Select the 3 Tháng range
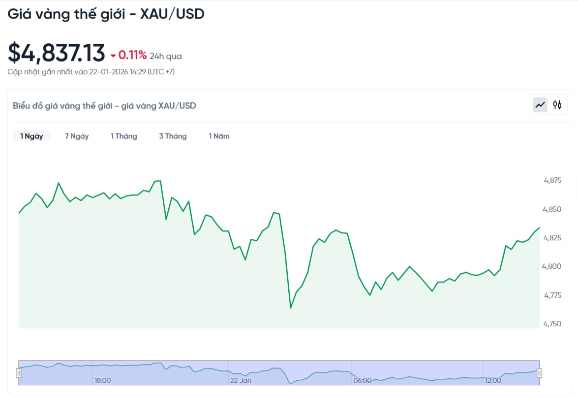 [173, 136]
